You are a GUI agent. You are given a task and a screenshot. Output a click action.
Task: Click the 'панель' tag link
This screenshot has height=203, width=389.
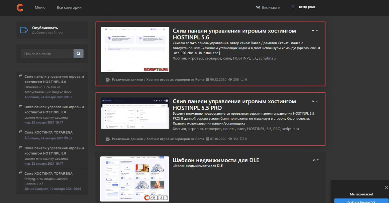(x=229, y=129)
